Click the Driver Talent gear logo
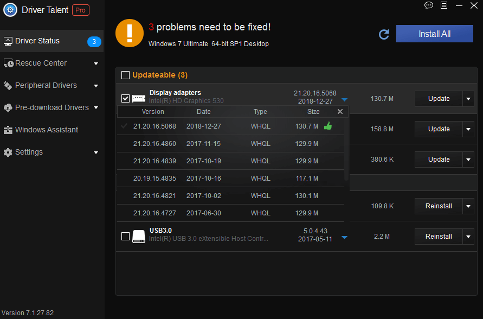Screen dimensions: 483x319 pos(10,10)
